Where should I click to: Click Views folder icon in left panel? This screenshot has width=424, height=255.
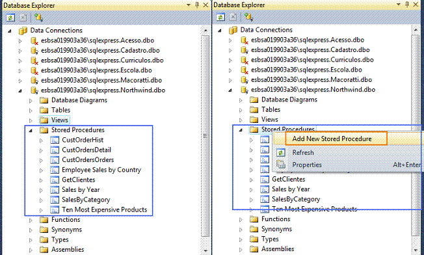coord(44,120)
